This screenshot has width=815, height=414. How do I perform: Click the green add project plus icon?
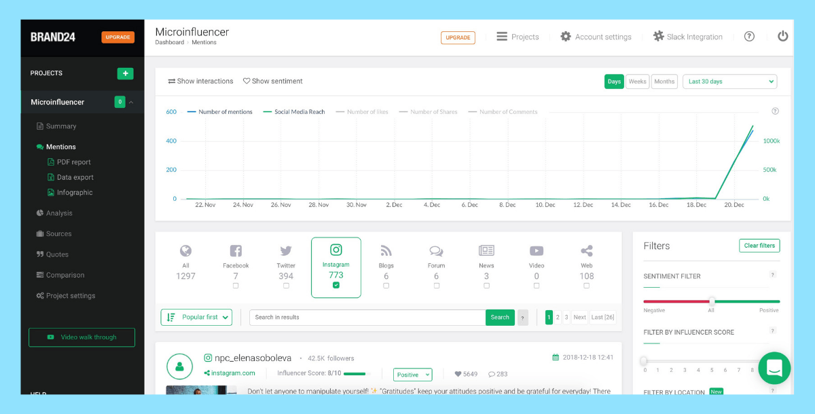(x=125, y=73)
